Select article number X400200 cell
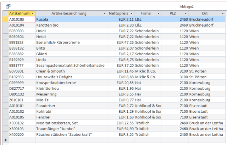Viewport: 227px width, 145px height. 21,134
